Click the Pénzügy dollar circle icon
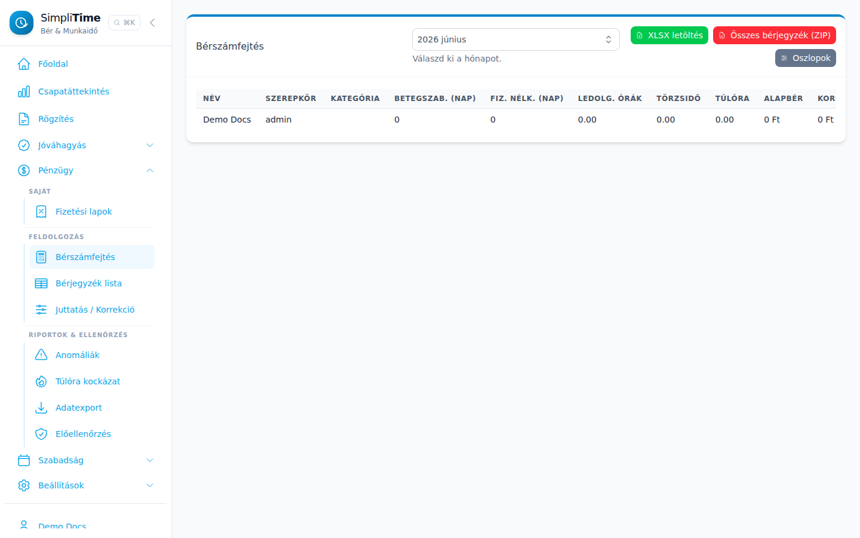Image resolution: width=860 pixels, height=538 pixels. tap(24, 170)
